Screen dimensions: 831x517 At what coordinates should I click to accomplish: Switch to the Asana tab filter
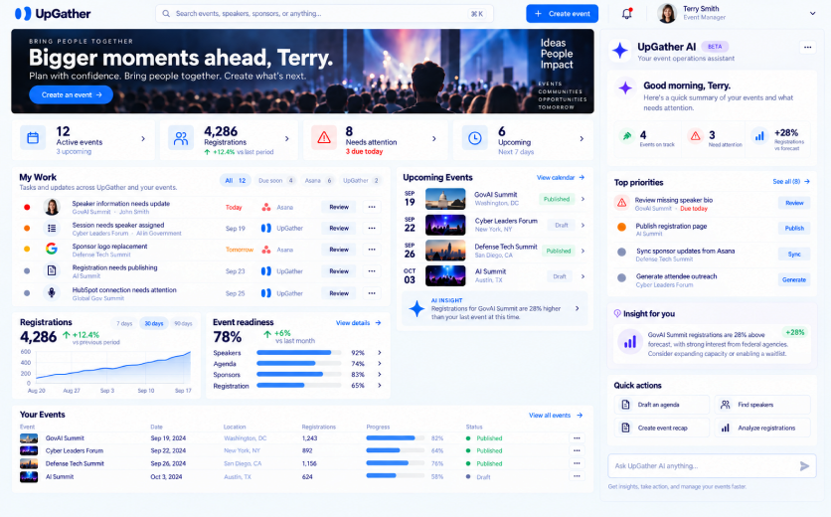pyautogui.click(x=318, y=181)
